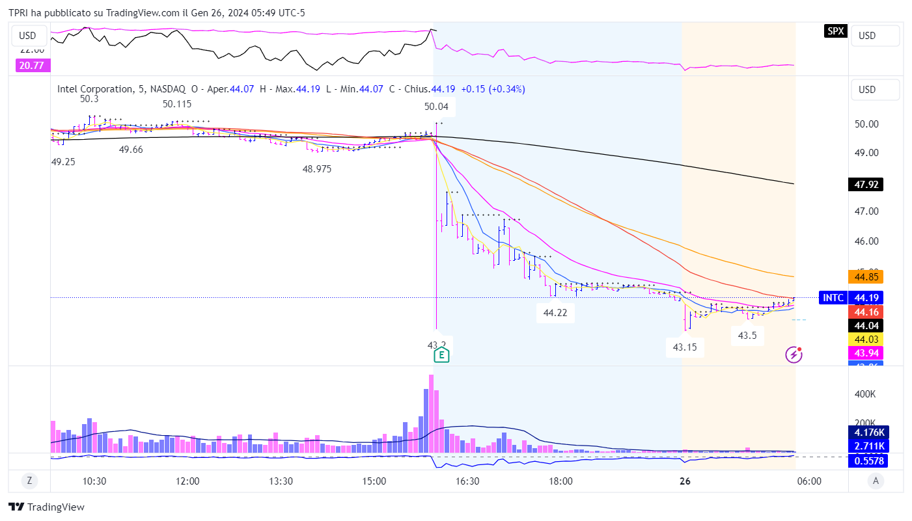The height and width of the screenshot is (521, 912).
Task: Open the USD dropdown on the Intel price scale
Action: click(x=876, y=90)
